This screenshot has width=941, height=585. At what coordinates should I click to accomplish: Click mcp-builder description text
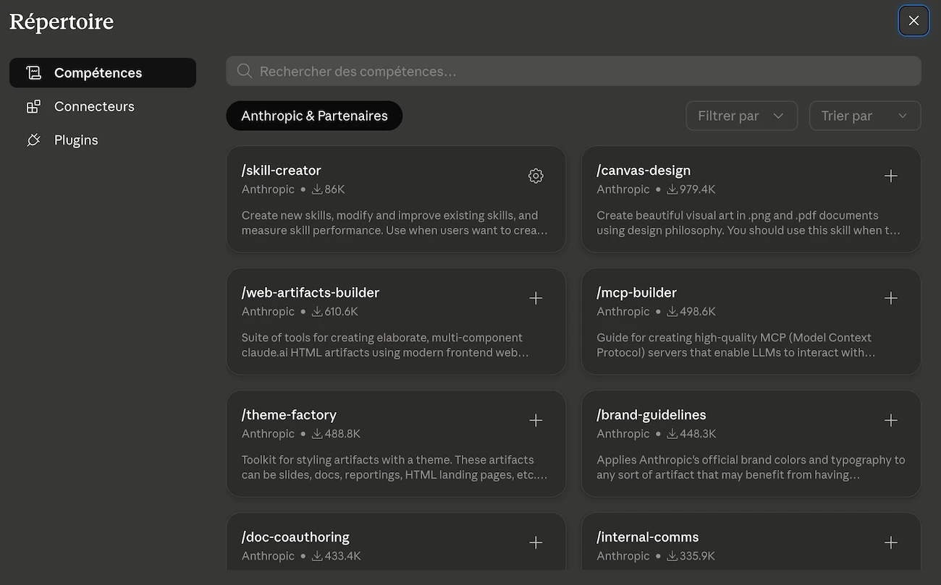[x=736, y=345]
